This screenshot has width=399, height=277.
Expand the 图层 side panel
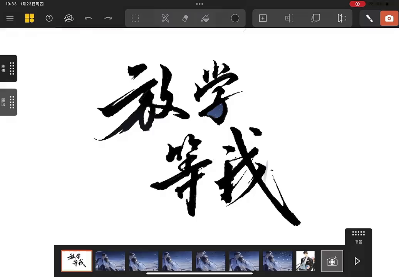coord(8,102)
